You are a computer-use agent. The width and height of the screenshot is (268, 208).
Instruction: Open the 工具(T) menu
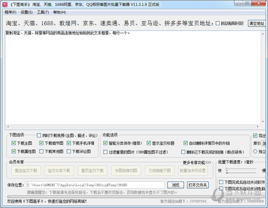click(x=43, y=12)
